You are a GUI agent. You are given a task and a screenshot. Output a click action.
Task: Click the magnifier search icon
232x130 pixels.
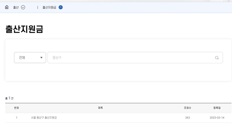click(217, 58)
